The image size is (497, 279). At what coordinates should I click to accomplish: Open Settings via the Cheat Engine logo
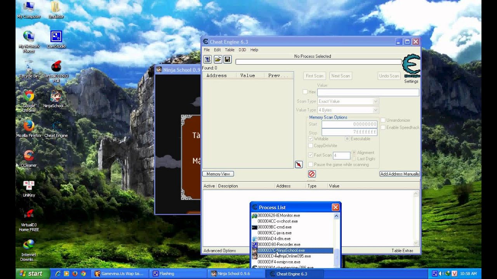pyautogui.click(x=411, y=67)
